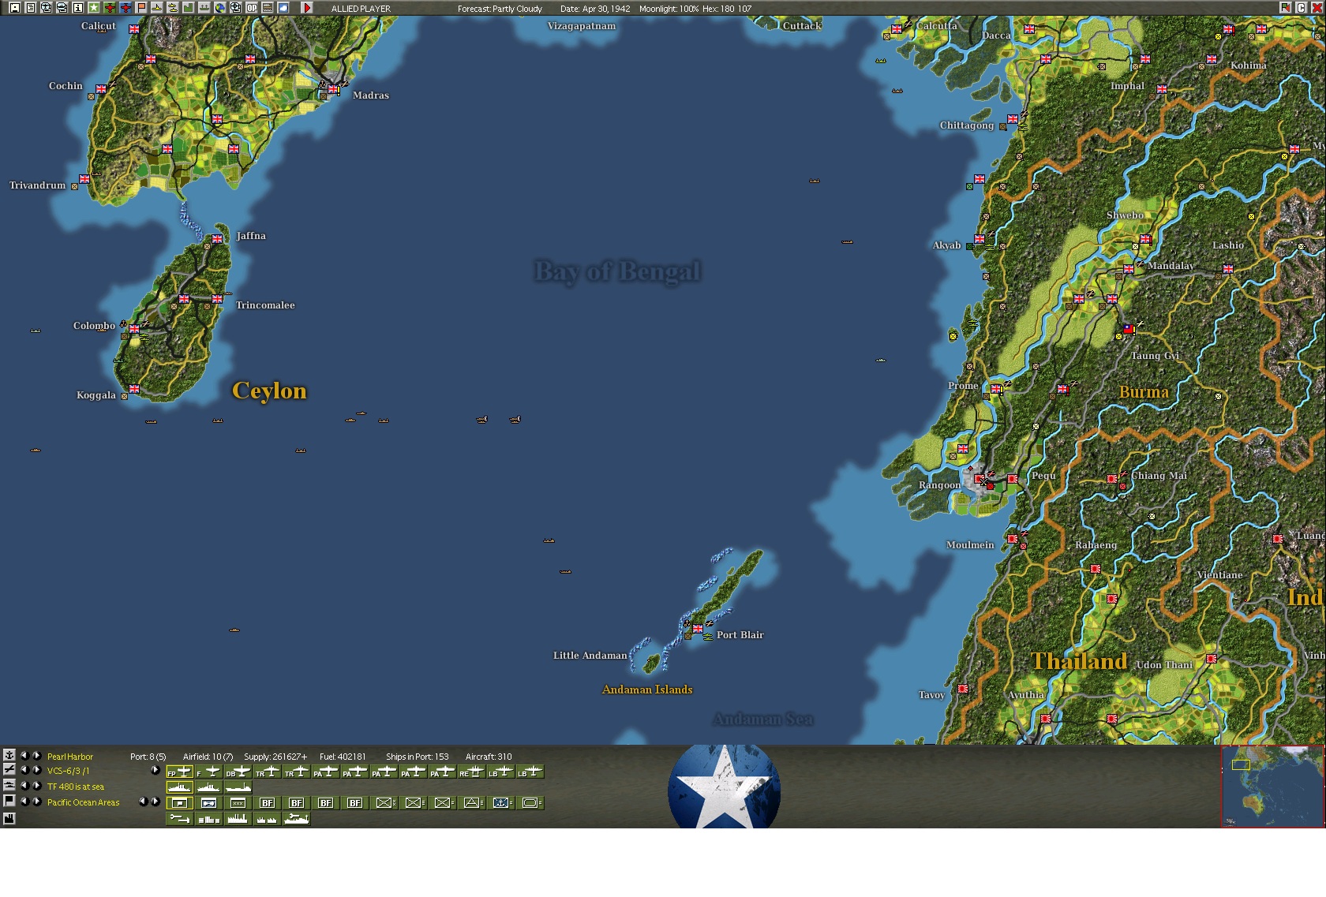Select the RE recon unit icon
This screenshot has height=897, width=1326.
click(472, 772)
